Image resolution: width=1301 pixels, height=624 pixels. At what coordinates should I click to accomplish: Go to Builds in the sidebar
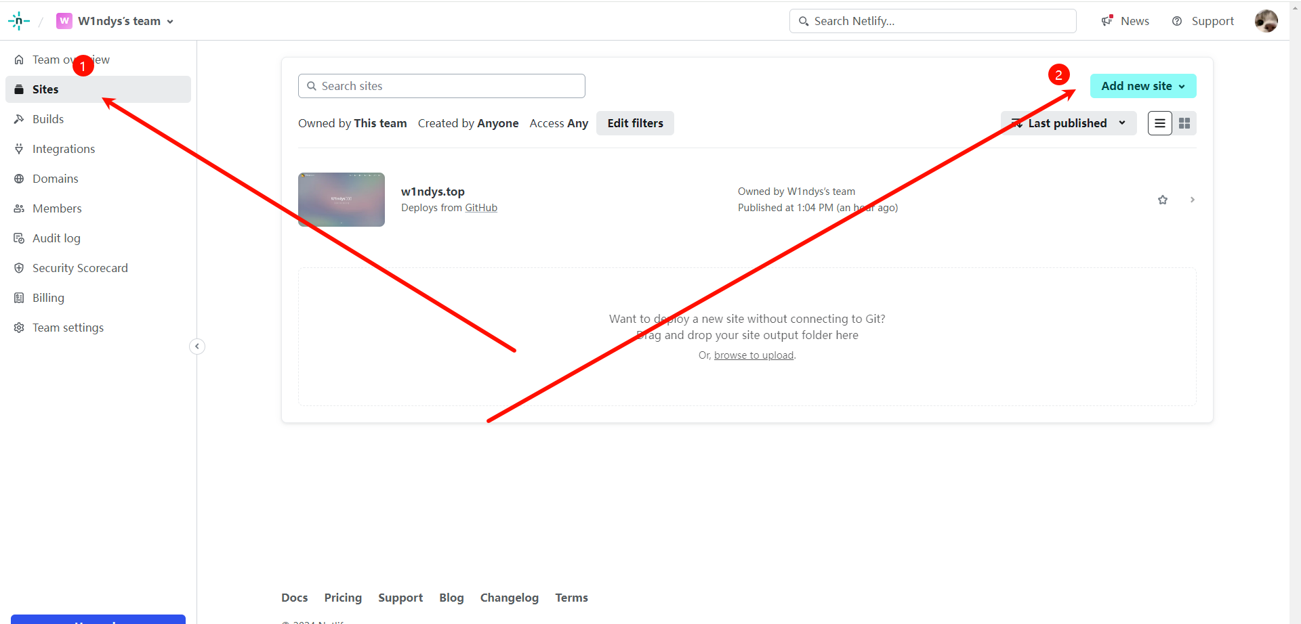48,119
